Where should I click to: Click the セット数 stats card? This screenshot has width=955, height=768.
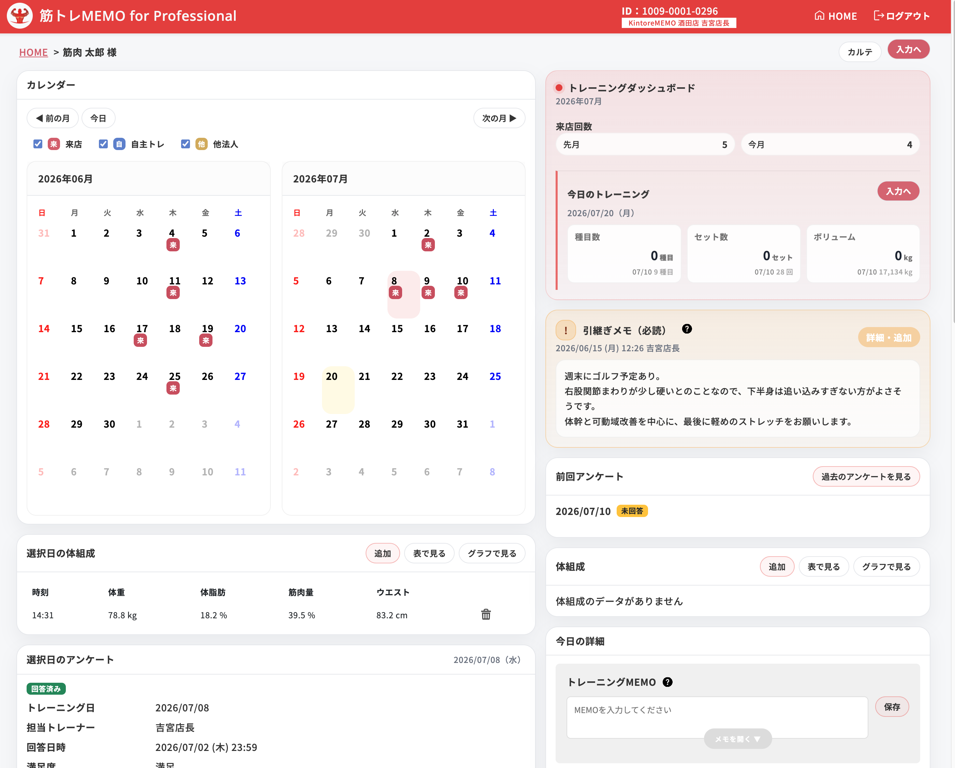[x=744, y=254]
